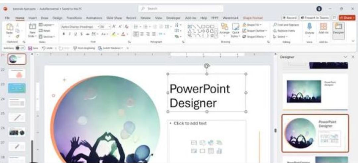
Task: Open Designer pane options chevron
Action: tap(345, 57)
